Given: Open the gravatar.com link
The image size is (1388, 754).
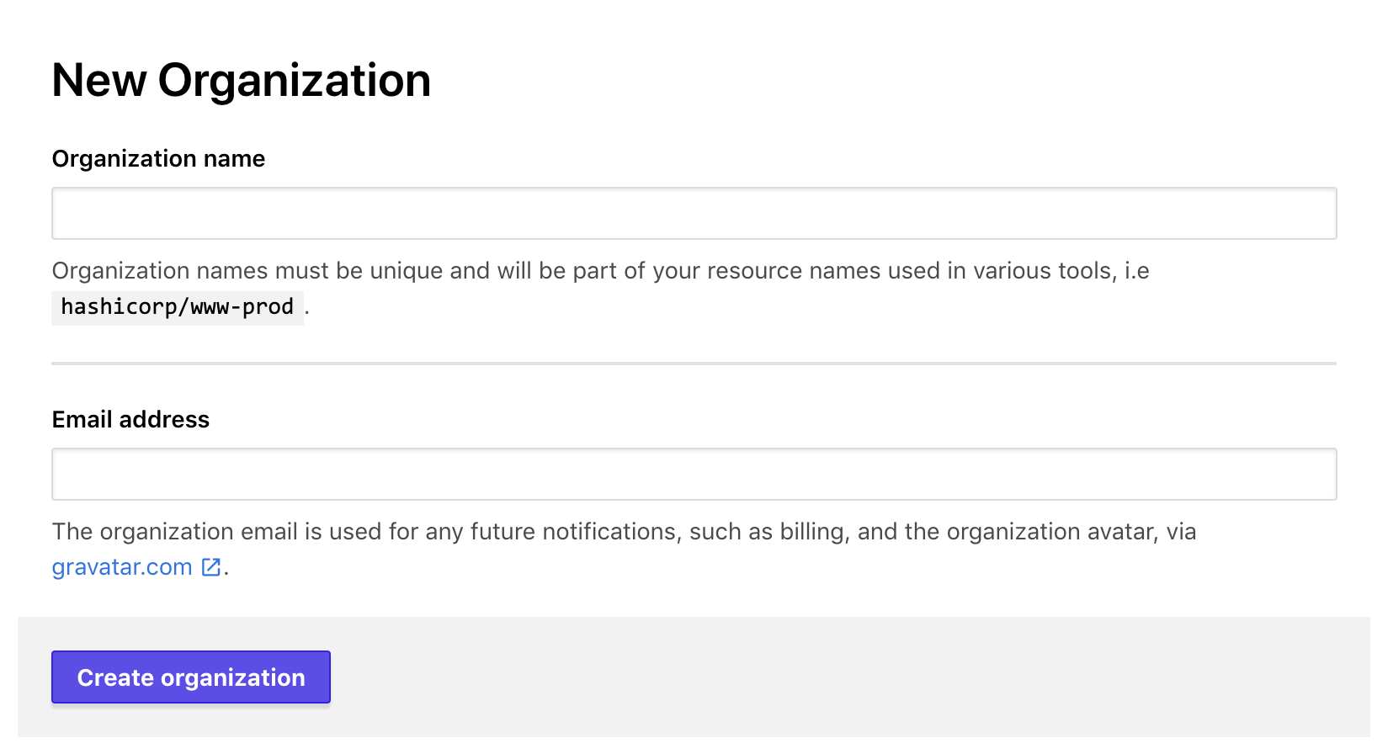Looking at the screenshot, I should pyautogui.click(x=122, y=567).
